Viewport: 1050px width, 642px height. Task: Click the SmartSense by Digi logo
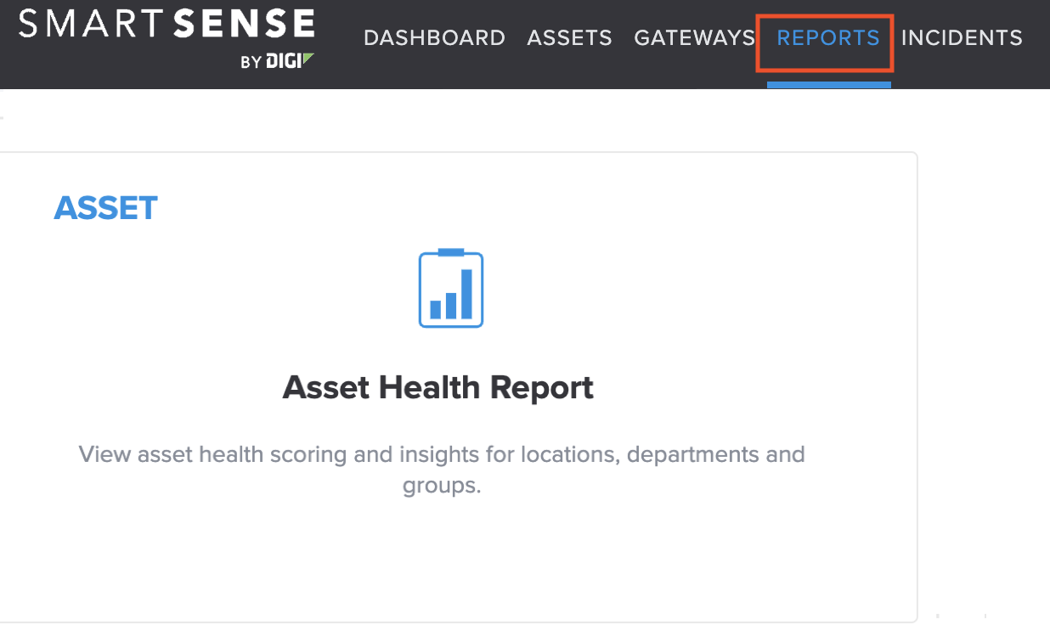(x=167, y=39)
